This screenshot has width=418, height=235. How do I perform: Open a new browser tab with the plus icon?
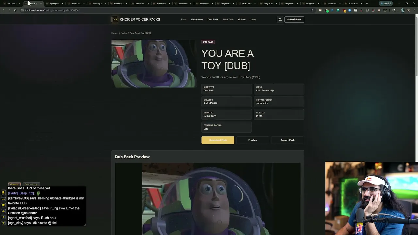tap(367, 3)
